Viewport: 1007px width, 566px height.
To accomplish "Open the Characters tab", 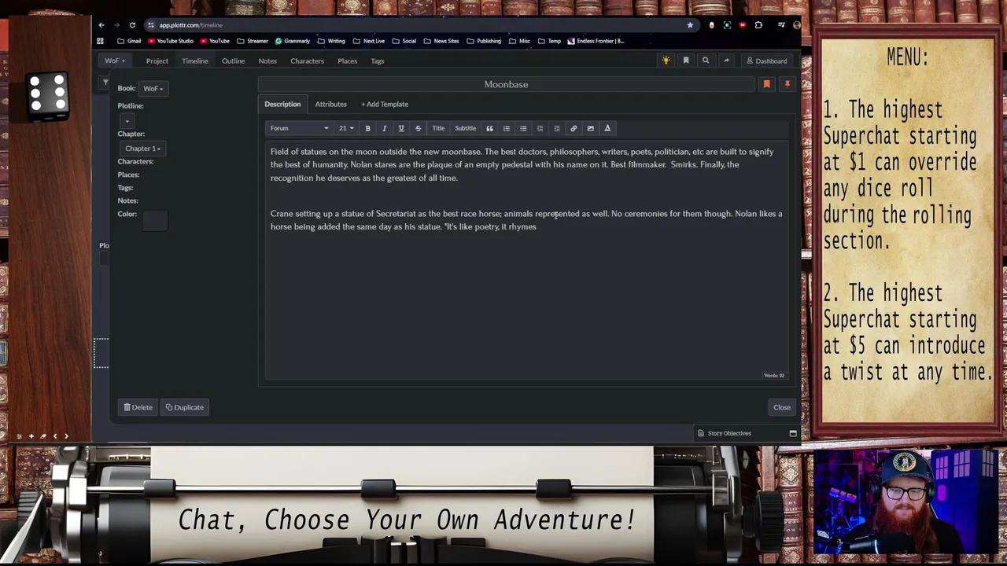I will [307, 61].
